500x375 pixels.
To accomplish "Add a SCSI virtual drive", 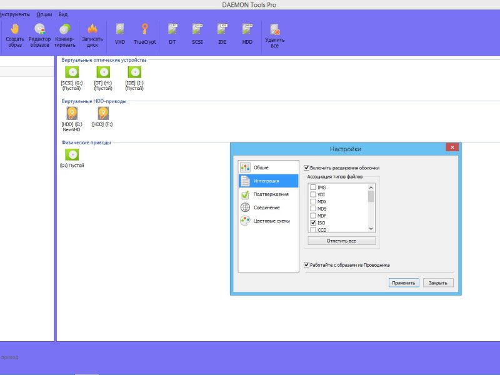I will pos(197,34).
